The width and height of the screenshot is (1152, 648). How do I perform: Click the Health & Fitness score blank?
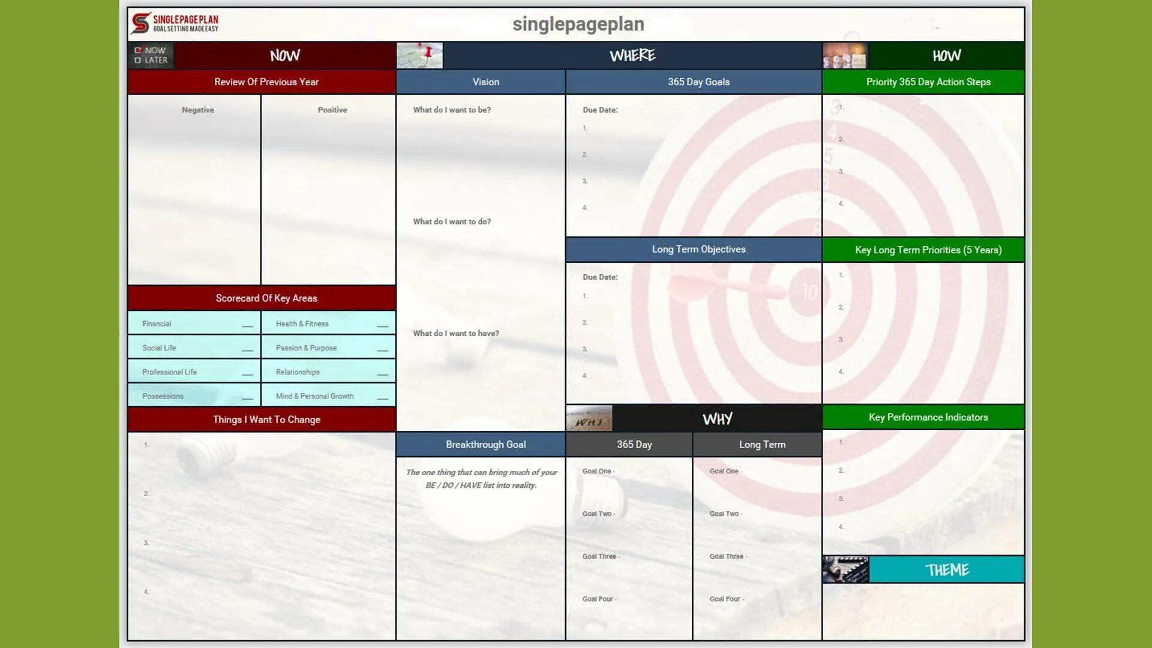[382, 325]
